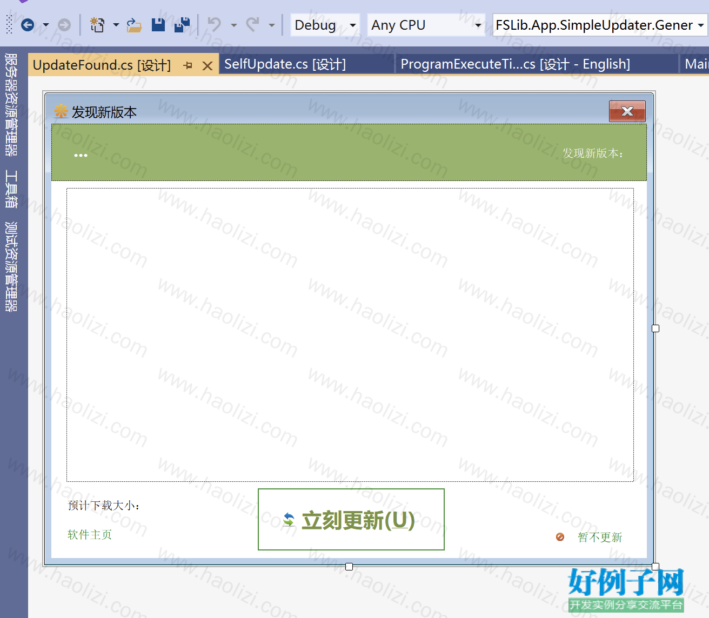
Task: Select the 发现新版本: label in green banner
Action: coord(593,153)
